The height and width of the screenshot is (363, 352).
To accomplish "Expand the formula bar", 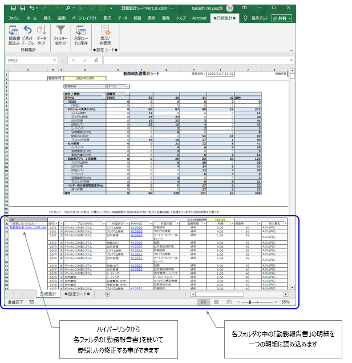I will 292,60.
